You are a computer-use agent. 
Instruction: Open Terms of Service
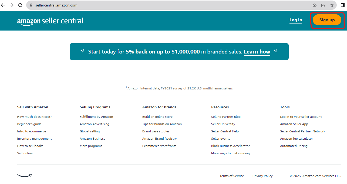coord(232,176)
